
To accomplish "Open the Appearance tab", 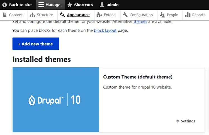I will (78, 15).
